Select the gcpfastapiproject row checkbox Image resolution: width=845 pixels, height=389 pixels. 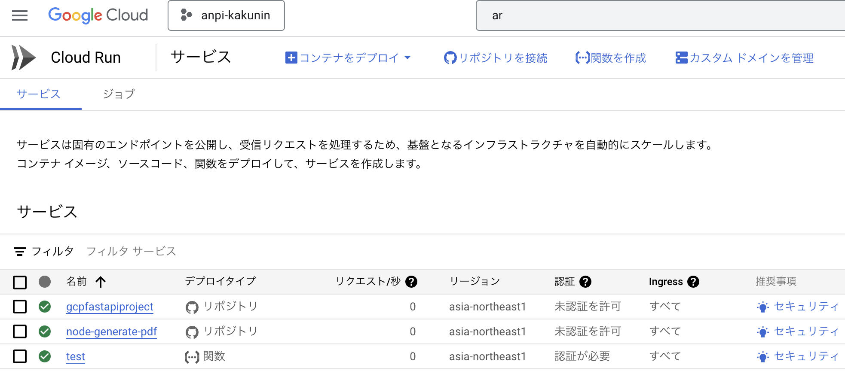[x=20, y=307]
